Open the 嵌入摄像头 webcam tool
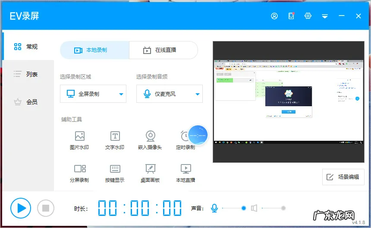 (x=150, y=140)
